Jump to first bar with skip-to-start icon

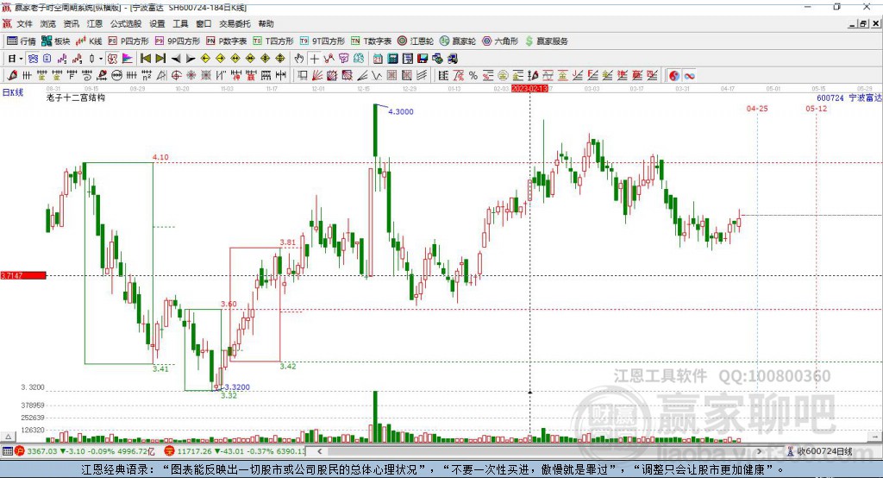(x=145, y=59)
